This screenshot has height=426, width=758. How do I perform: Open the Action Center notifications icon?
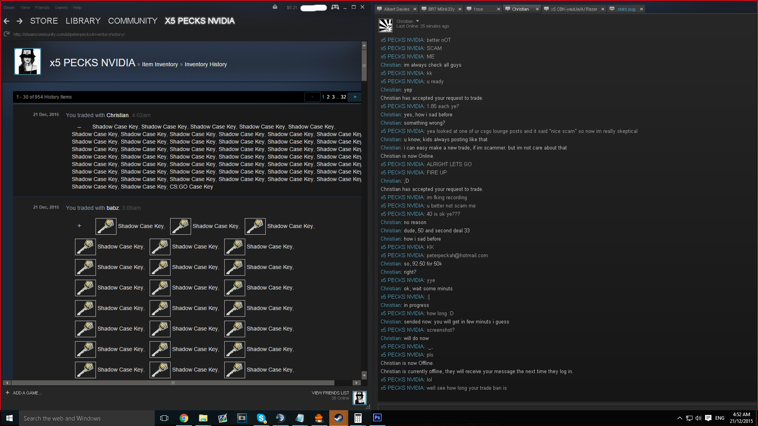pyautogui.click(x=708, y=418)
